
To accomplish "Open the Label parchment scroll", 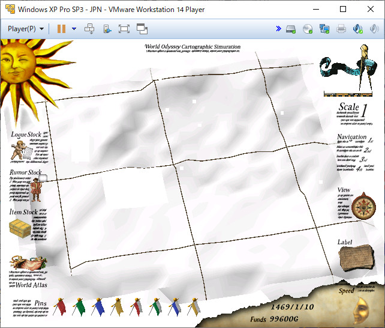I will 357,258.
